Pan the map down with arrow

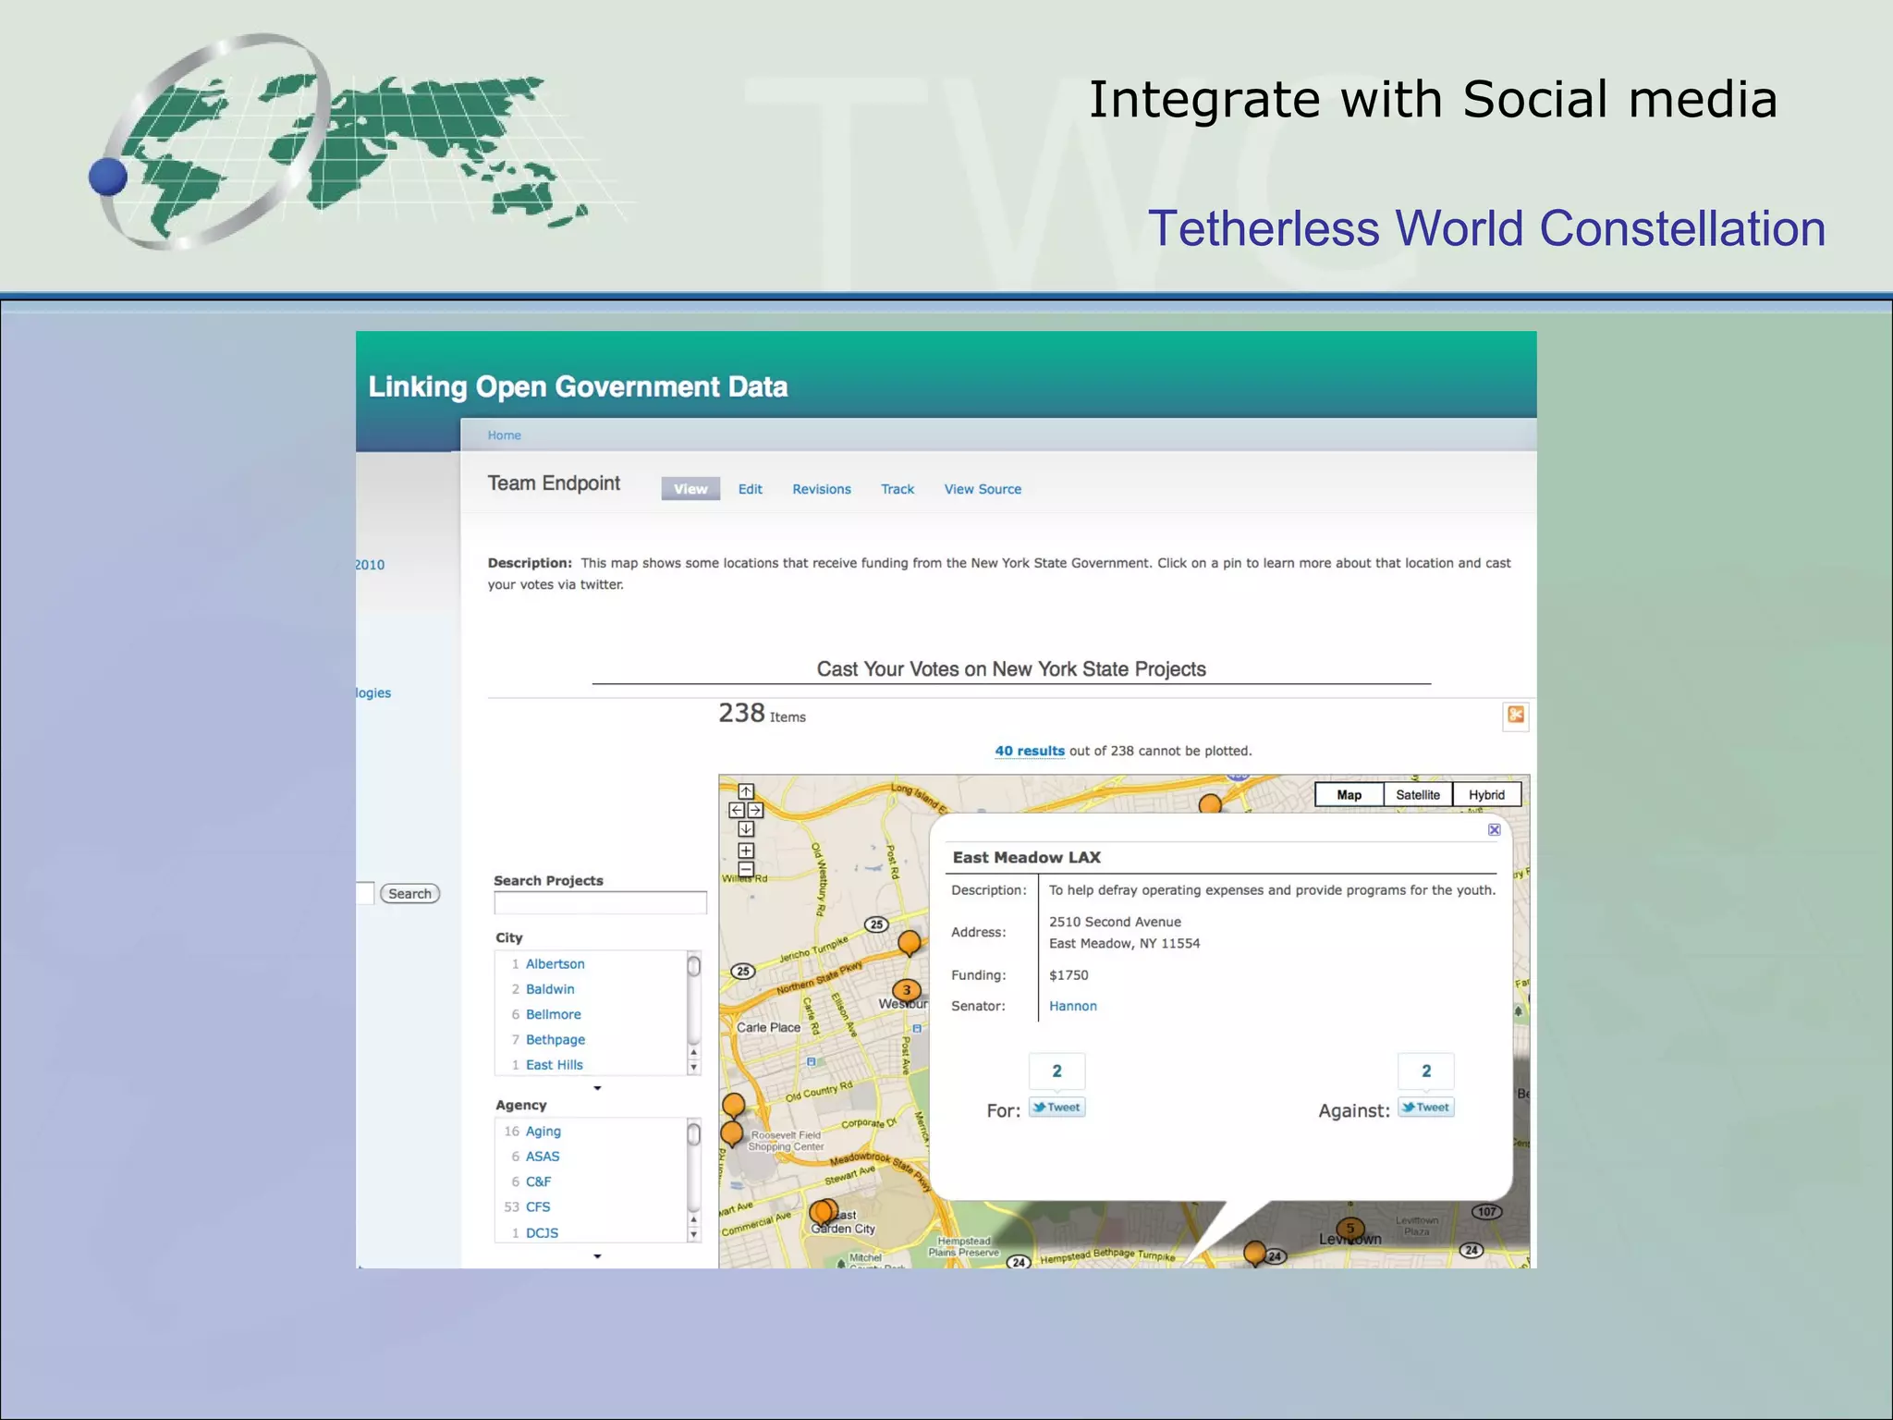tap(746, 829)
